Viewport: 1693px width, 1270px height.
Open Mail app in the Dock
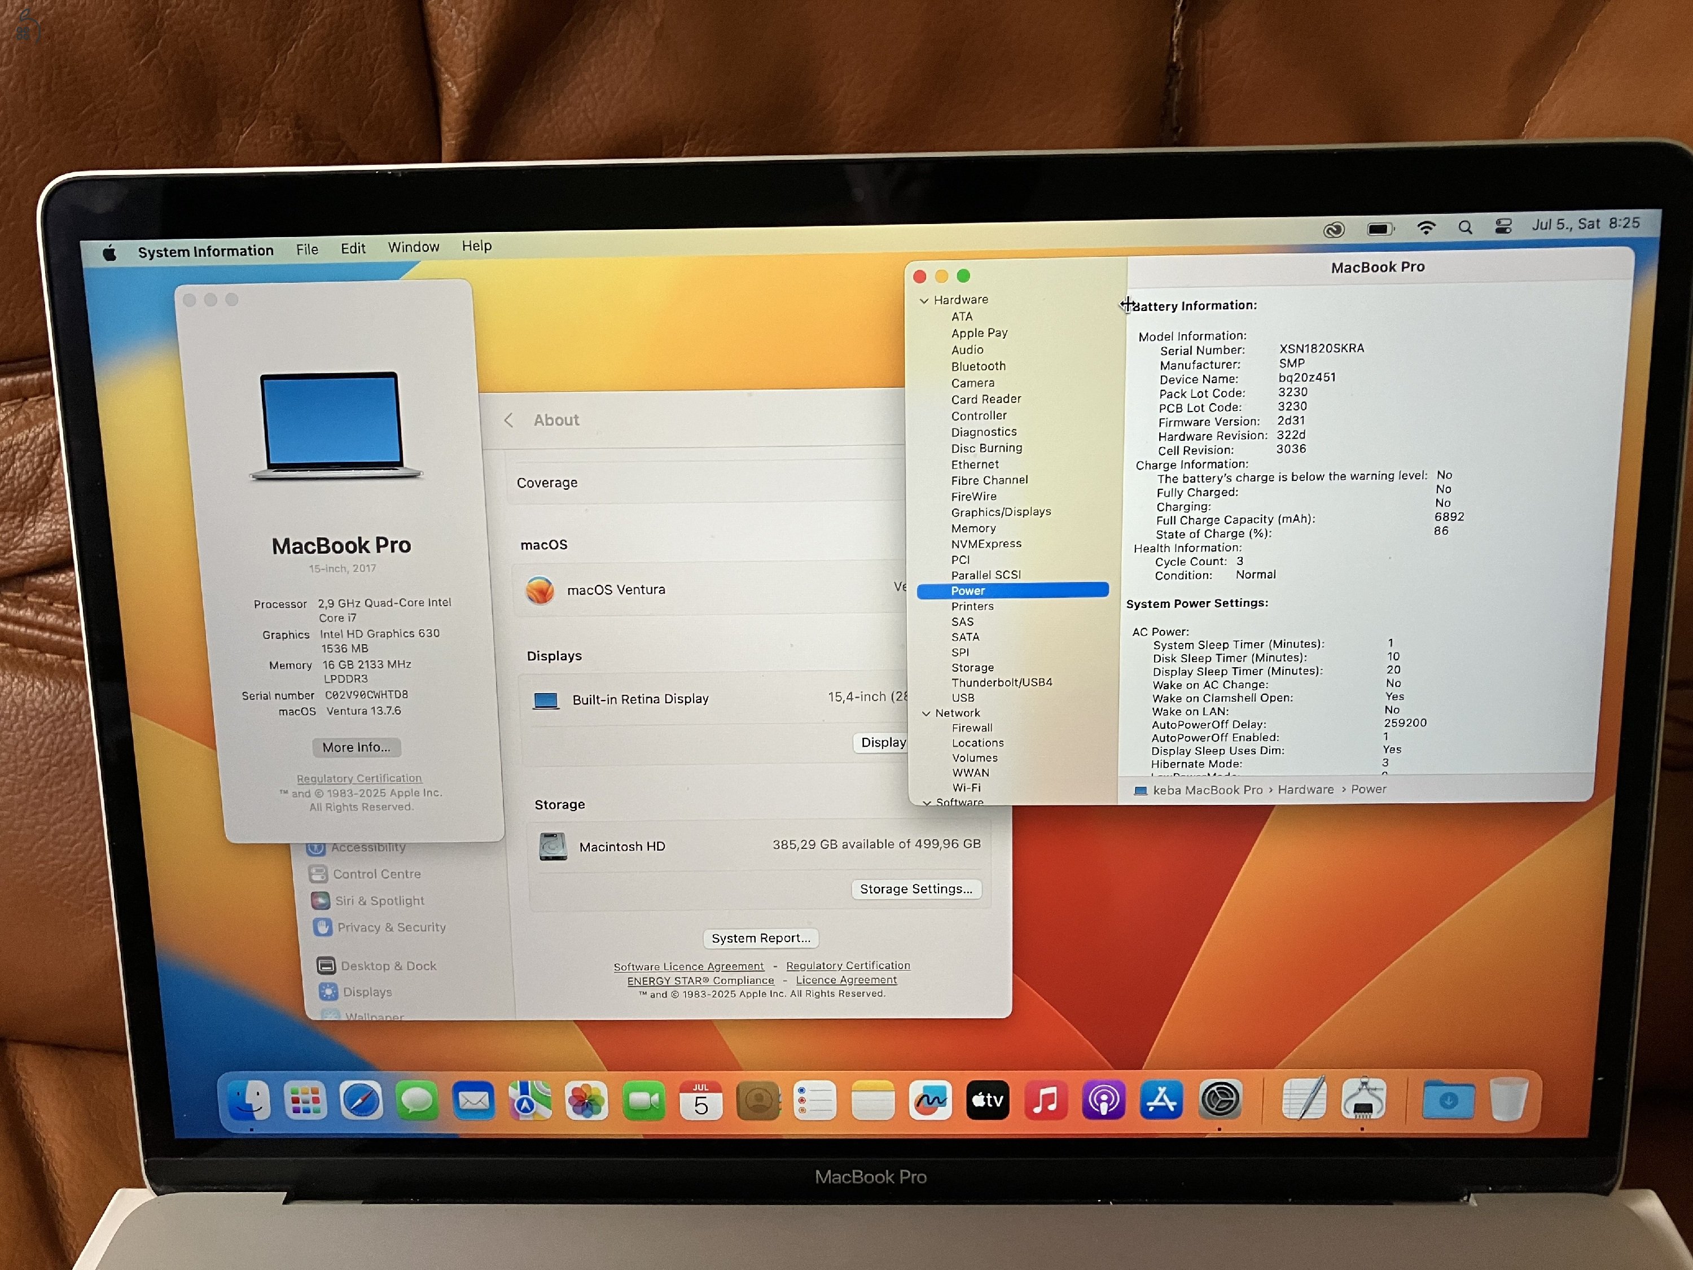[x=474, y=1102]
